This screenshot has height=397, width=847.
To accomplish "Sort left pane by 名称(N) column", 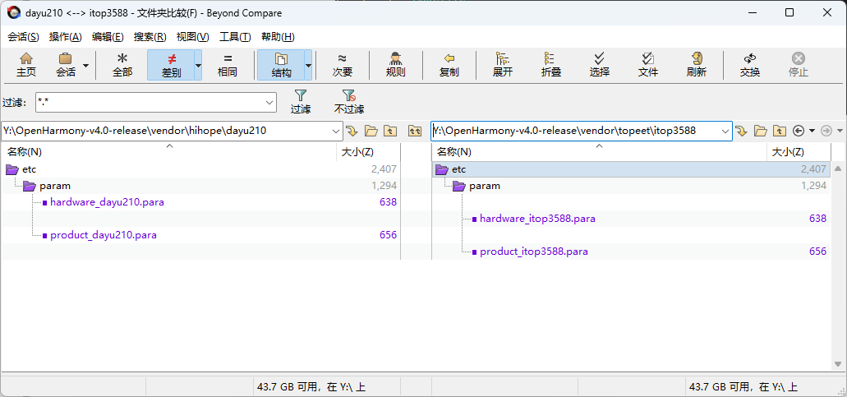I will pos(169,152).
